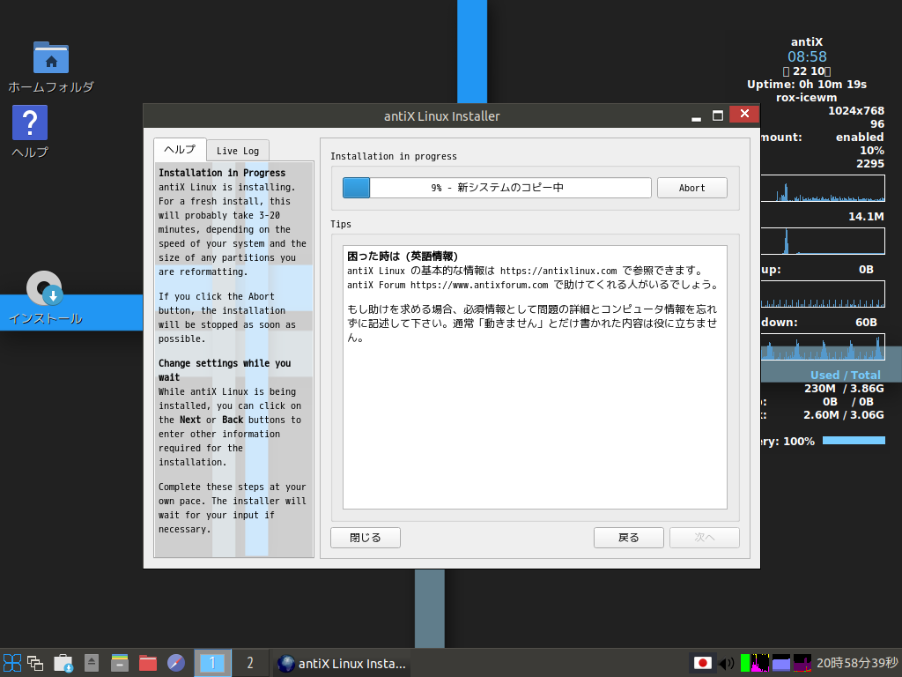Screen dimensions: 902x677
Task: Click the conky 08:58 clock text
Action: 807,56
